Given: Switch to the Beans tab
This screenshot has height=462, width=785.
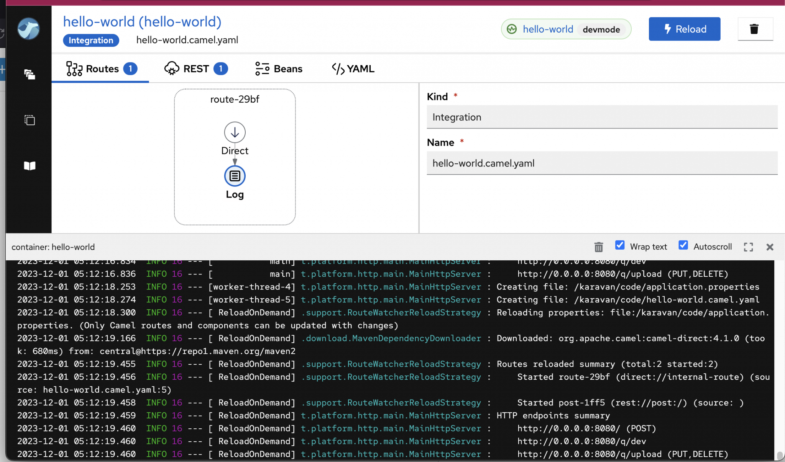Looking at the screenshot, I should point(279,69).
